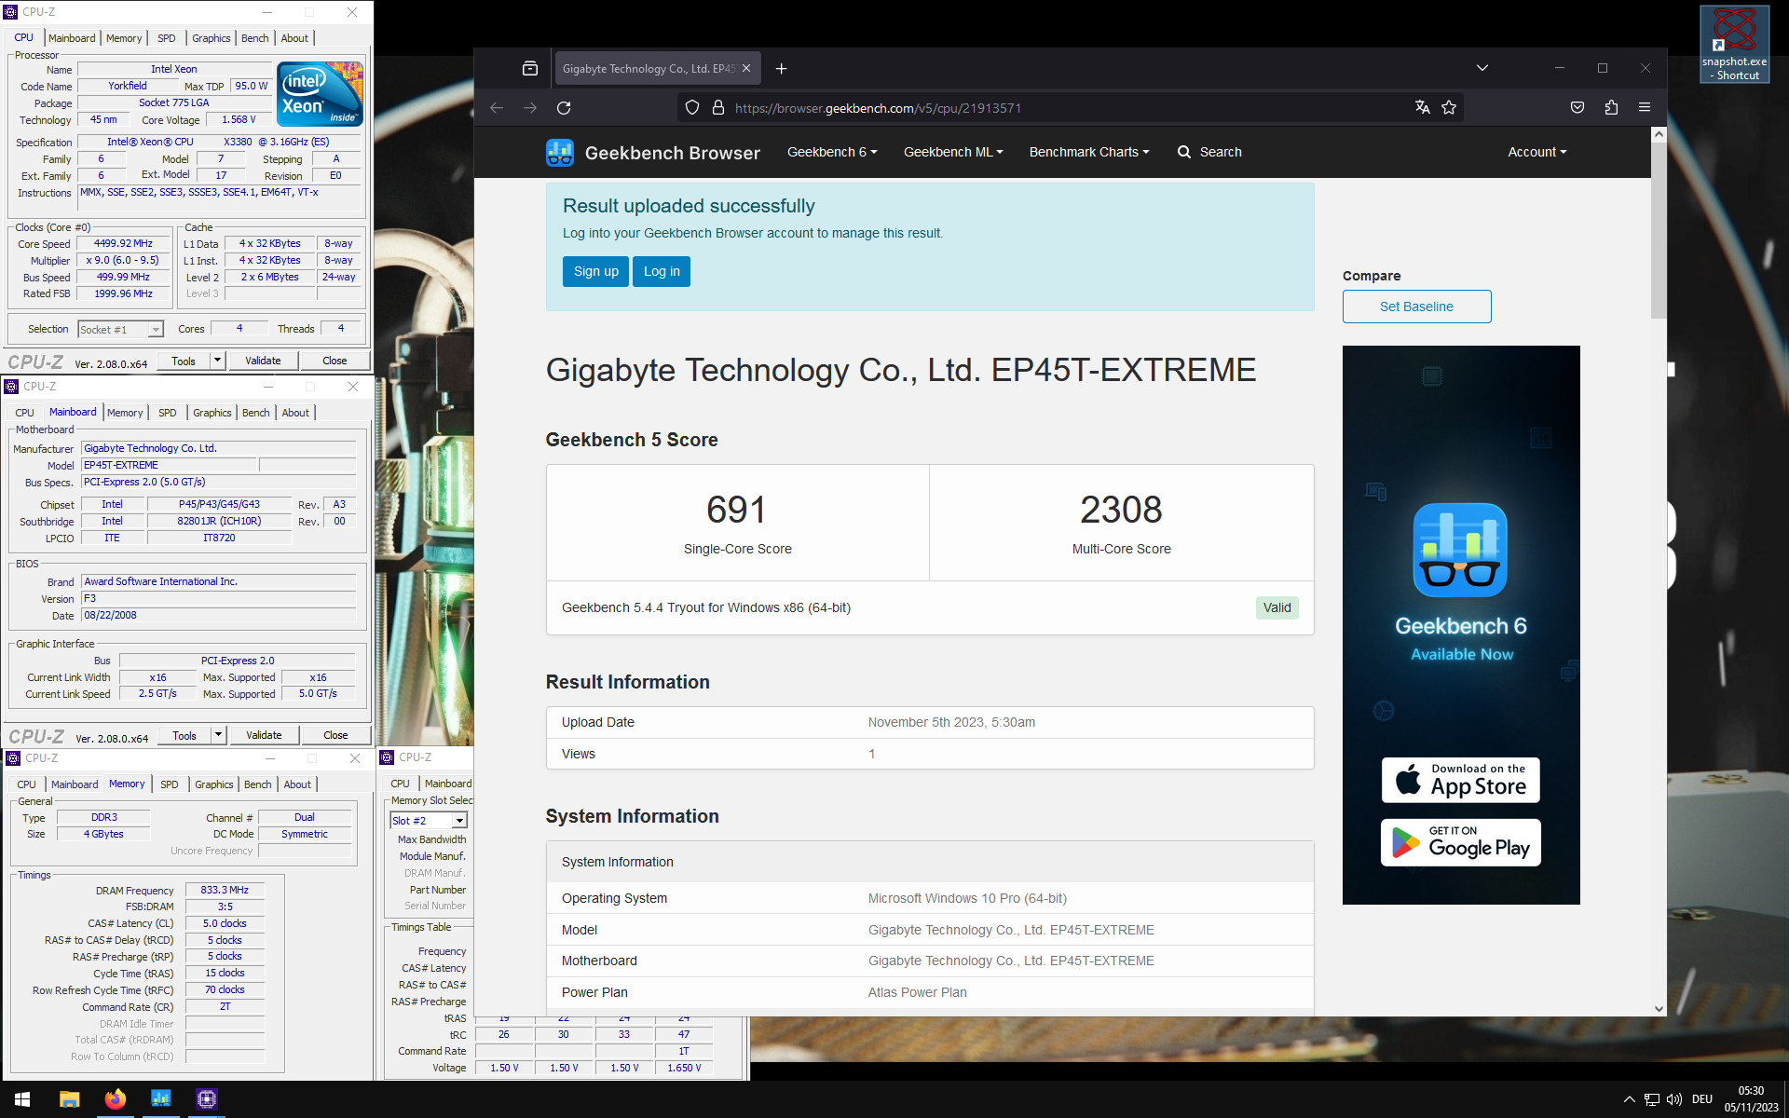List all Firefox tabs with chevron
Viewport: 1789px width, 1118px height.
click(1482, 68)
